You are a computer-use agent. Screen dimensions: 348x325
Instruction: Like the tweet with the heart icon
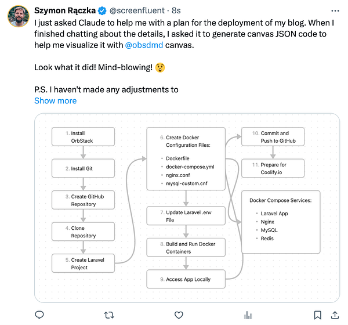pyautogui.click(x=179, y=315)
